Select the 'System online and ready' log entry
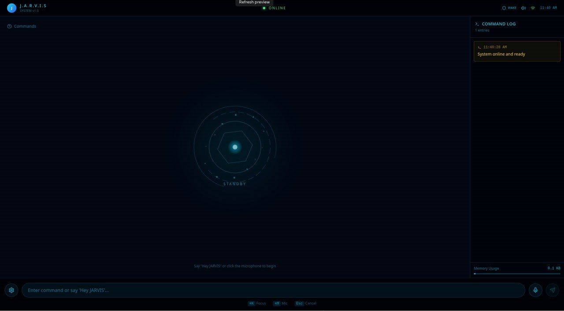The height and width of the screenshot is (311, 564). point(517,51)
